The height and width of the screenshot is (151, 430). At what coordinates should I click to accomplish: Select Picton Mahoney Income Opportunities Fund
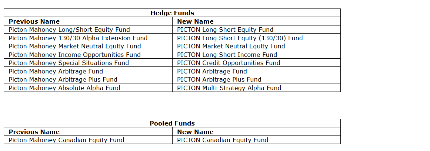click(75, 55)
